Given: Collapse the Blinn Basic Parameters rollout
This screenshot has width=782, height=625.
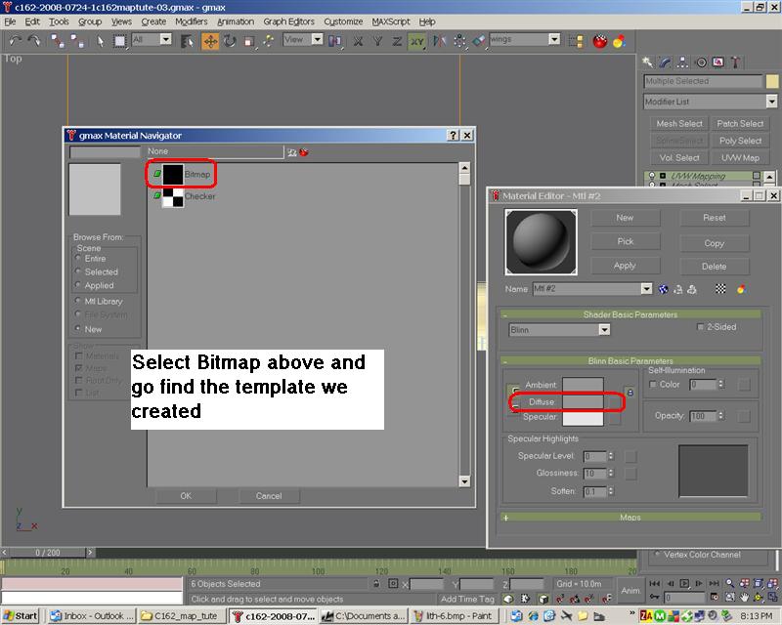Looking at the screenshot, I should pyautogui.click(x=631, y=360).
